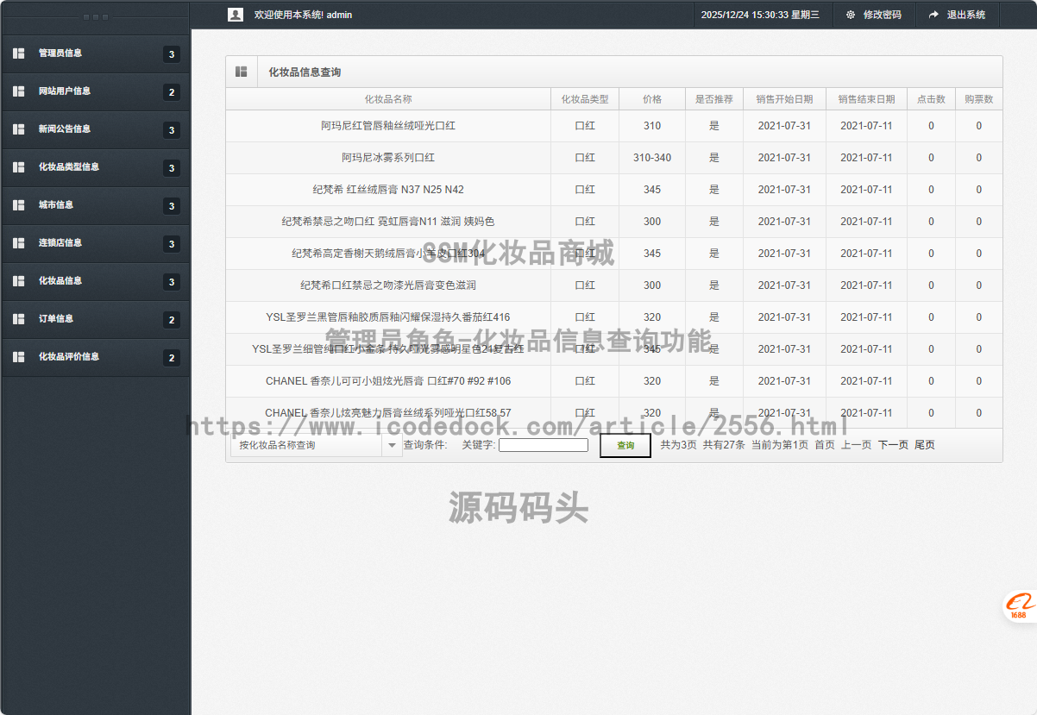Click the 网站用户信息 sidebar icon
This screenshot has width=1037, height=715.
(x=18, y=91)
